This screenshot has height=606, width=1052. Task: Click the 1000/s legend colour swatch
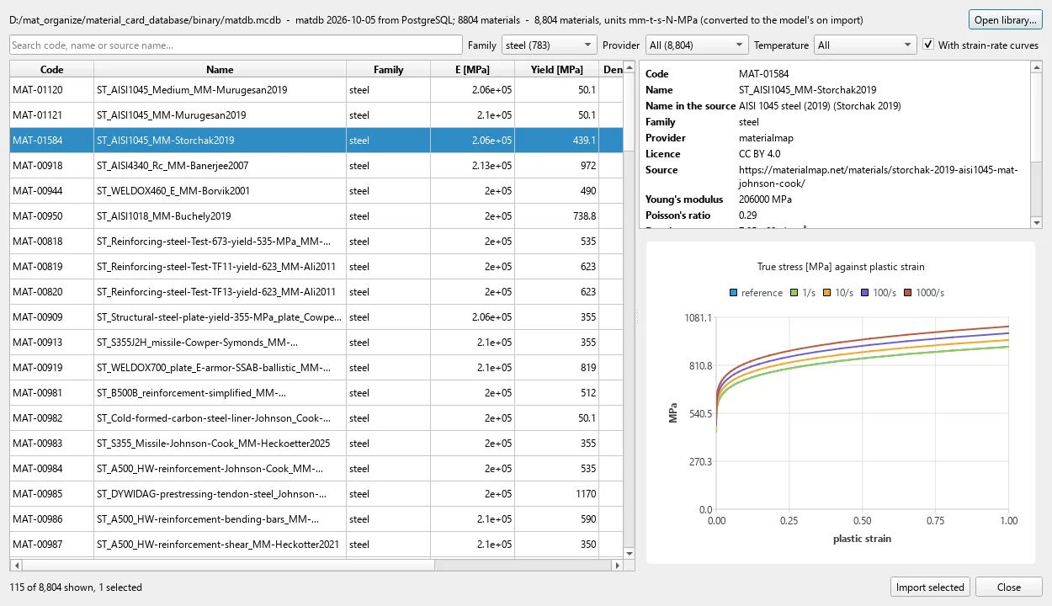(x=908, y=293)
